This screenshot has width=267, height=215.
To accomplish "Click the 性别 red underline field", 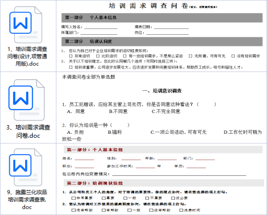I will pyautogui.click(x=131, y=158).
